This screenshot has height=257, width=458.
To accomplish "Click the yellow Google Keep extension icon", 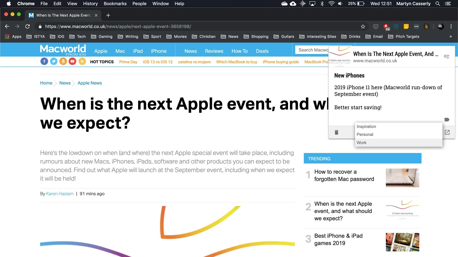I will (x=406, y=26).
